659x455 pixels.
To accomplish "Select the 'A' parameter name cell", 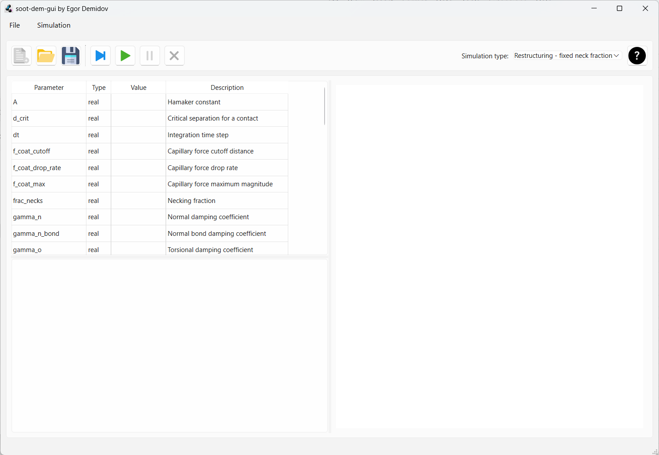I will [49, 102].
